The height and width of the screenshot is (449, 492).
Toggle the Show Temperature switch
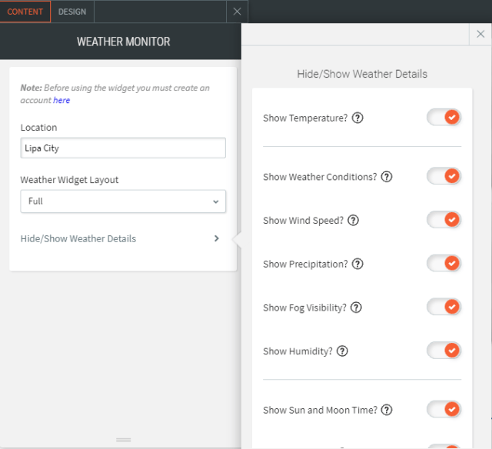pyautogui.click(x=444, y=118)
